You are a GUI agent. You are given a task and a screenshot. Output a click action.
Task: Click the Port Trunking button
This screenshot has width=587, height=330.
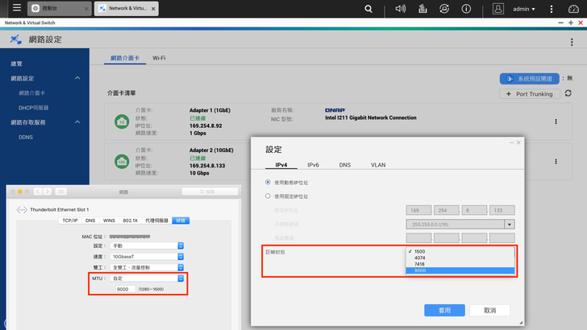pos(530,93)
